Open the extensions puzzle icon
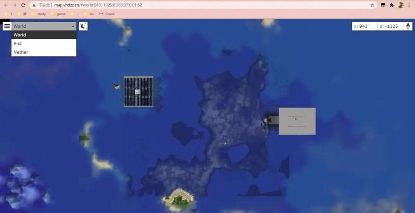This screenshot has width=415, height=213. tap(392, 5)
